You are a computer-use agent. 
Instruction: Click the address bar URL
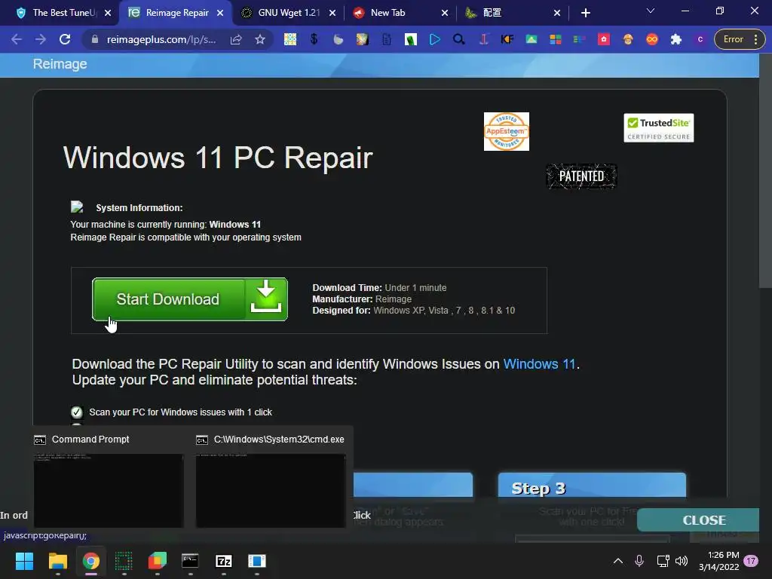pos(161,39)
